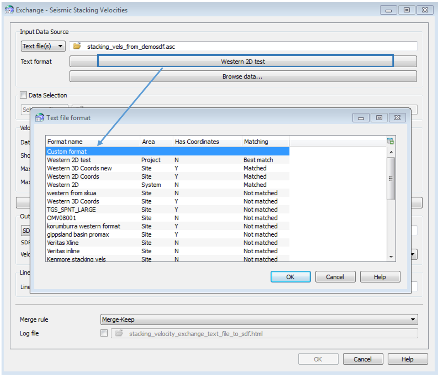Toggle the Log file checkbox

point(104,333)
